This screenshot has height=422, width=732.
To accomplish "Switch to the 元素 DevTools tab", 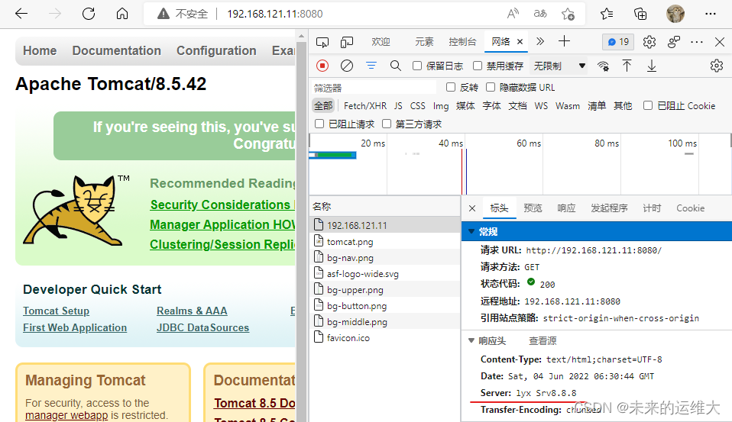I will (424, 42).
